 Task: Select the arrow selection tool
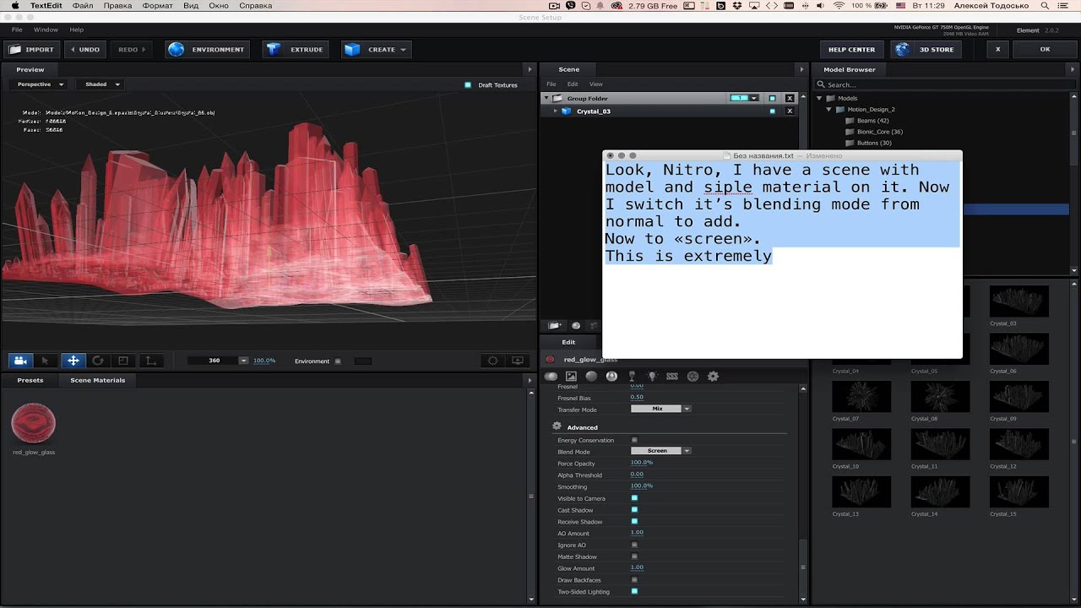(46, 361)
